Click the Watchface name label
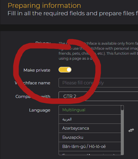Screen dimensions: 138x159 [32, 83]
